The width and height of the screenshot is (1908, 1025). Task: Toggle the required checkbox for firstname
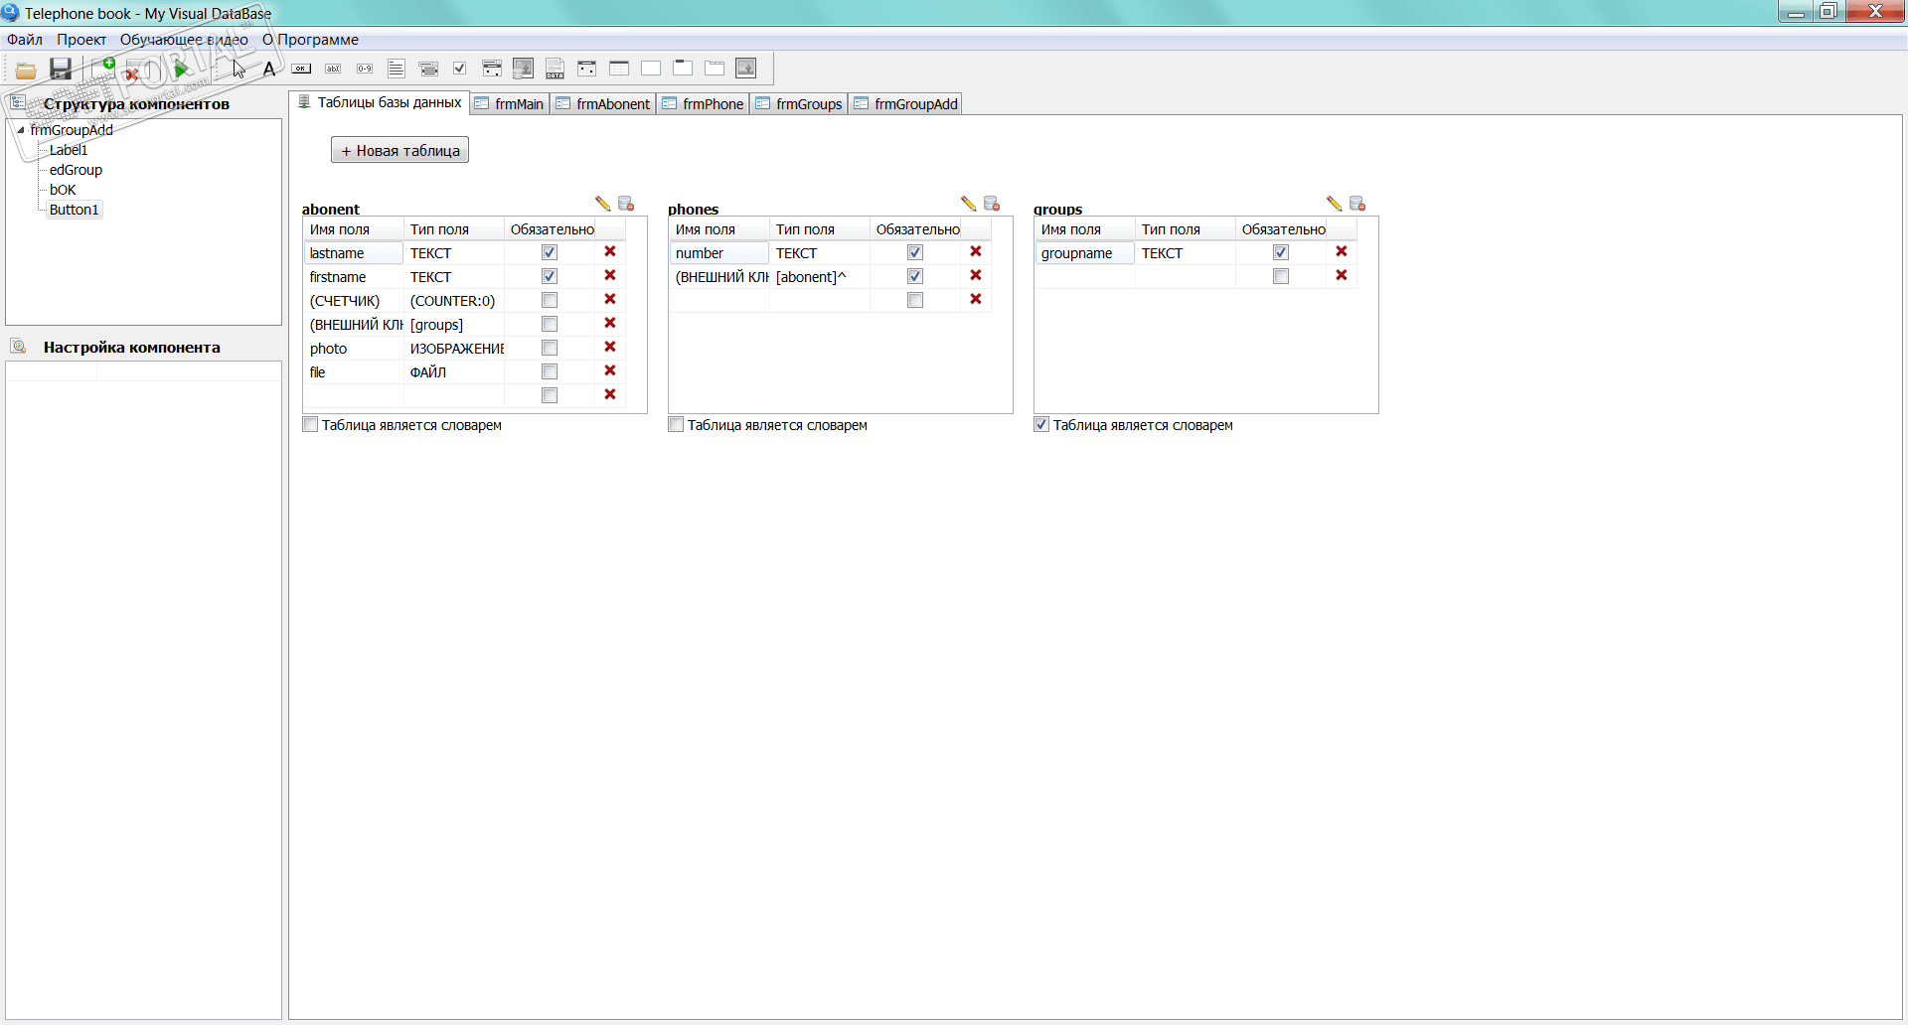tap(550, 276)
